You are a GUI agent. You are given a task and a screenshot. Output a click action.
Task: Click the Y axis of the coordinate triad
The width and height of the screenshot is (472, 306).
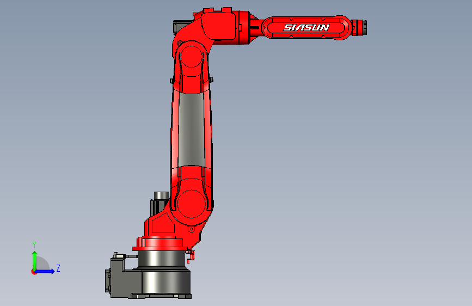pos(34,261)
